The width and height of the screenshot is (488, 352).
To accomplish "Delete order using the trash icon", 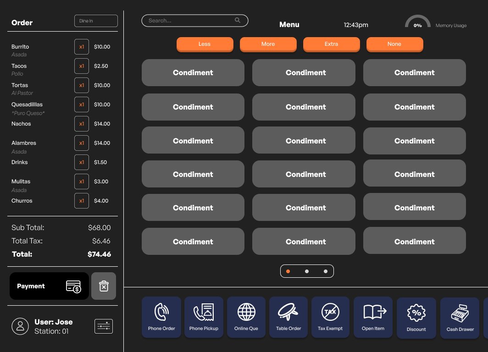I will 104,286.
